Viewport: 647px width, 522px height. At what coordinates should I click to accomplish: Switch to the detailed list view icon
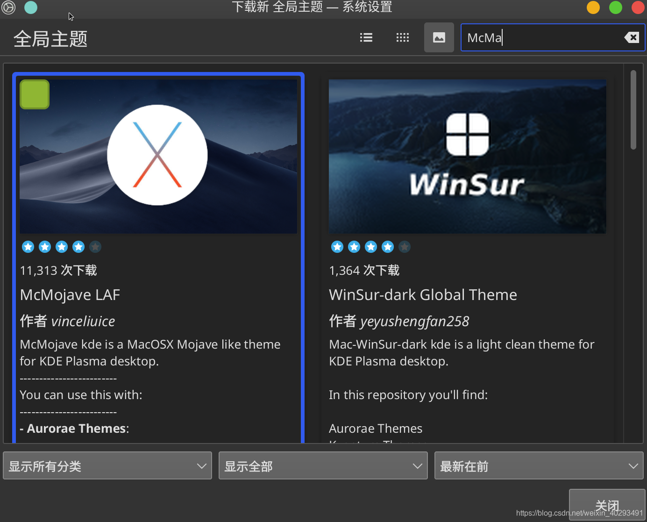(366, 37)
